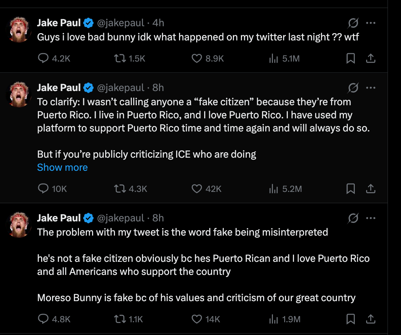This screenshot has width=401, height=335.
Task: View analytics for the 1.9M views tweet
Action: tap(273, 319)
